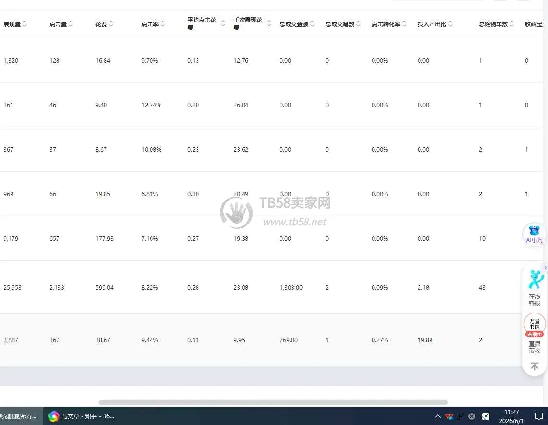Select 点击转化率 cell 0.09%
This screenshot has width=548, height=425.
click(x=380, y=288)
